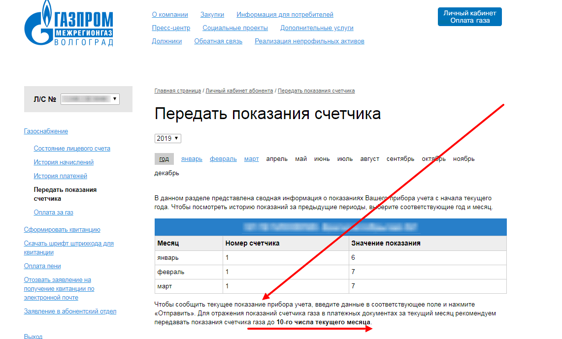Click the март row in the table
Viewport: 562px width, 339px height.
331,286
